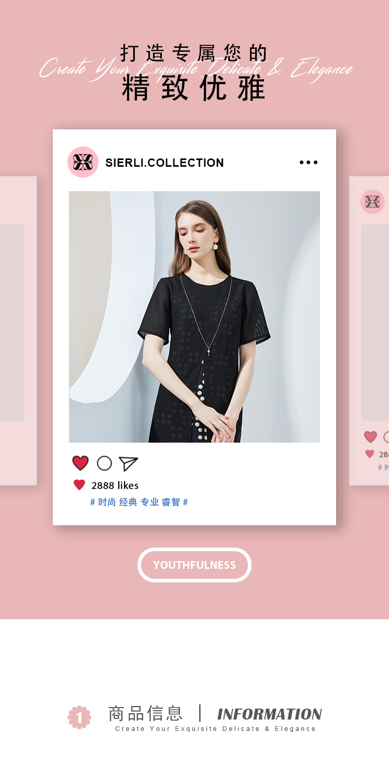Open the three-dot options menu
This screenshot has width=389, height=759.
pos(309,163)
